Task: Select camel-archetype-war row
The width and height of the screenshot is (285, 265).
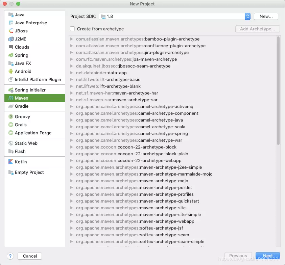Action: coord(173,140)
